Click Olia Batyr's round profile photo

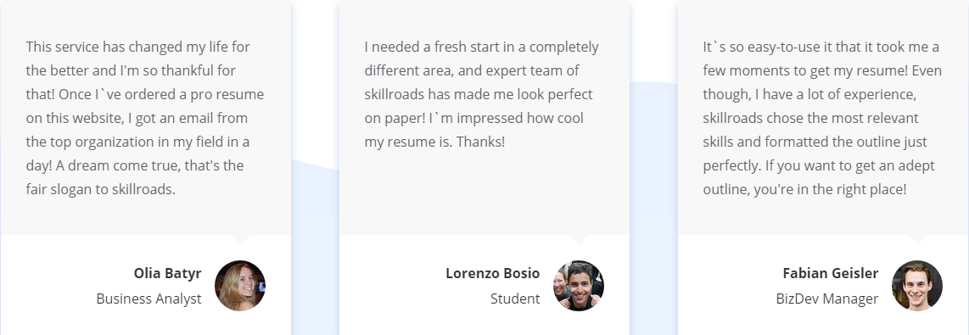[240, 286]
